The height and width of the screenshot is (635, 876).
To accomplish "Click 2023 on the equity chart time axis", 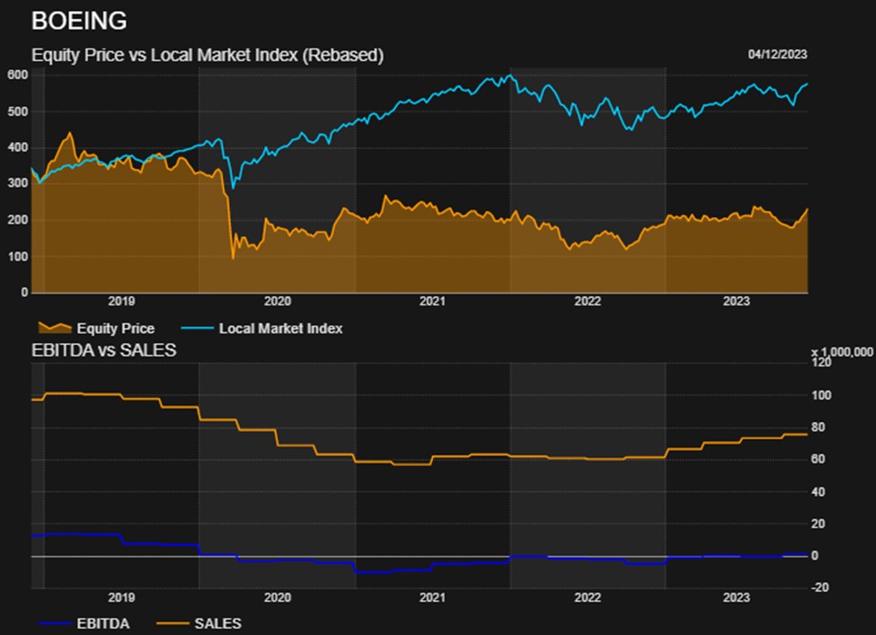I will [737, 301].
